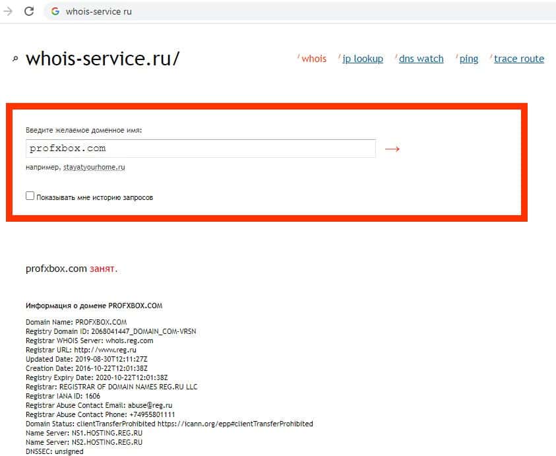Image resolution: width=556 pixels, height=456 pixels.
Task: Click the domain name input containing profxbox.com
Action: pos(201,148)
